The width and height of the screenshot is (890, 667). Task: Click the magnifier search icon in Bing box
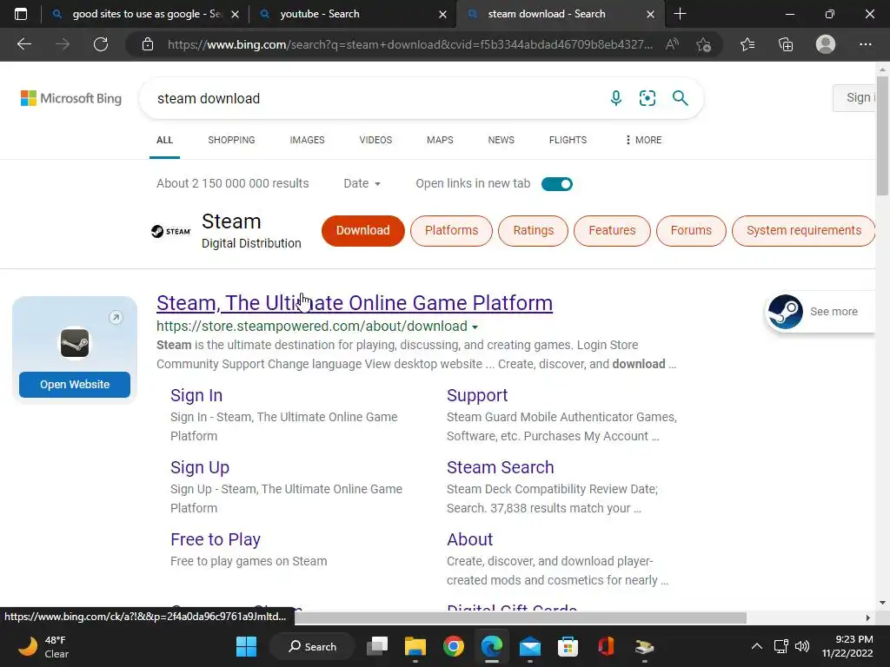pyautogui.click(x=680, y=98)
